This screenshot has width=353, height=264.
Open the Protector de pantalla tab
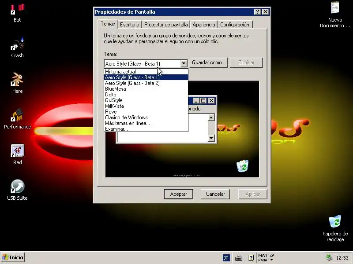point(166,25)
